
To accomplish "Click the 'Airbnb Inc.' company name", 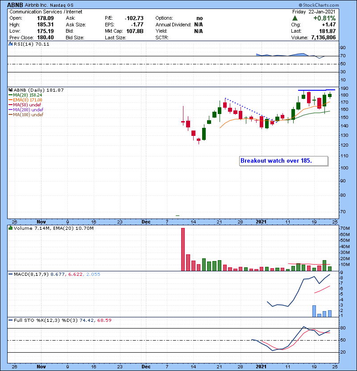I will [x=37, y=5].
